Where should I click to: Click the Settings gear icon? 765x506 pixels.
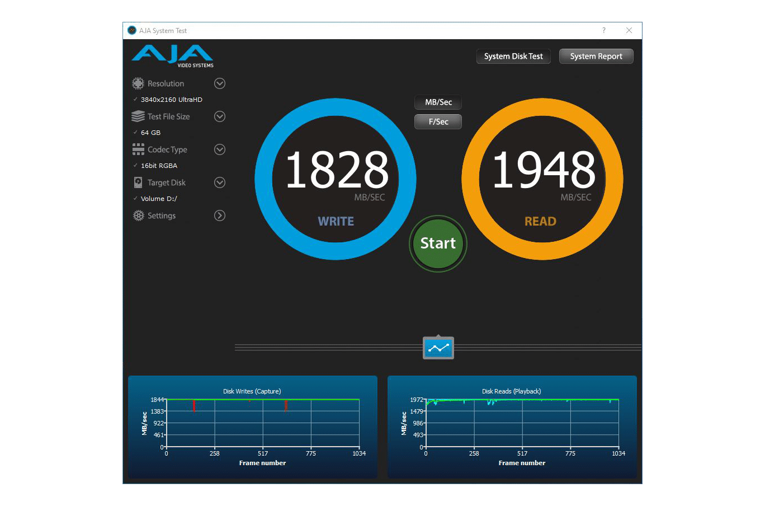click(x=138, y=215)
